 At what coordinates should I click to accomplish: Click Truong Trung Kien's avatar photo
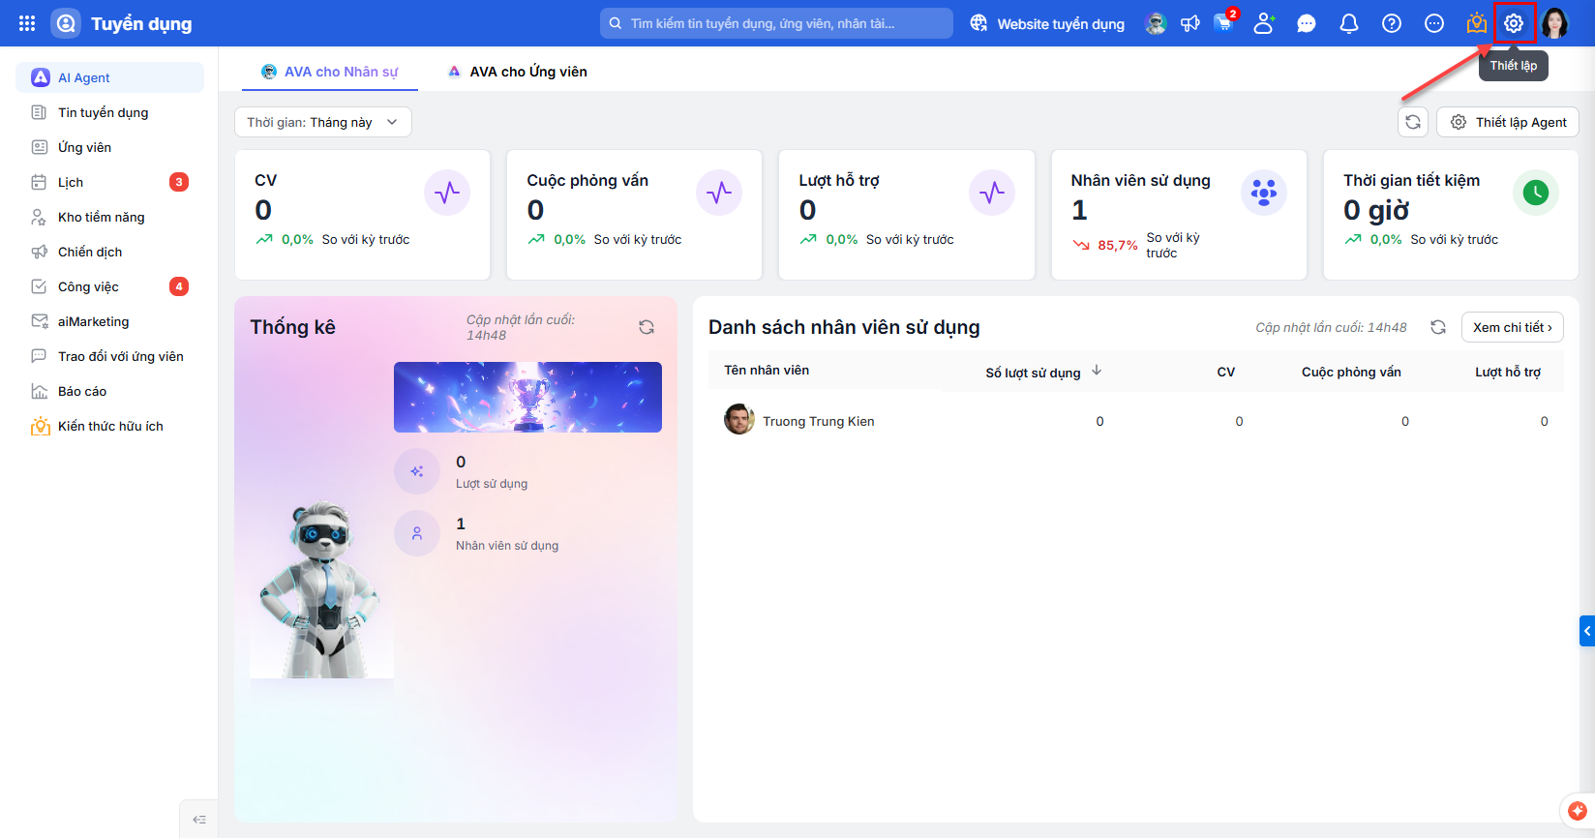739,420
